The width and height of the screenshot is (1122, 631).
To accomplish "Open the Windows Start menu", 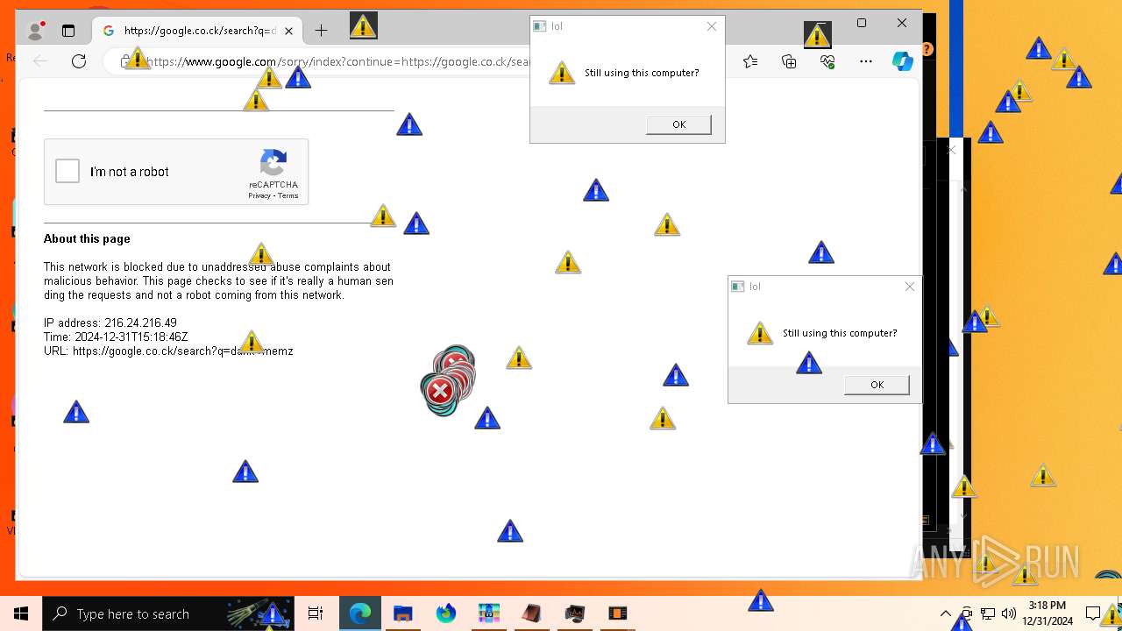I will click(x=21, y=613).
